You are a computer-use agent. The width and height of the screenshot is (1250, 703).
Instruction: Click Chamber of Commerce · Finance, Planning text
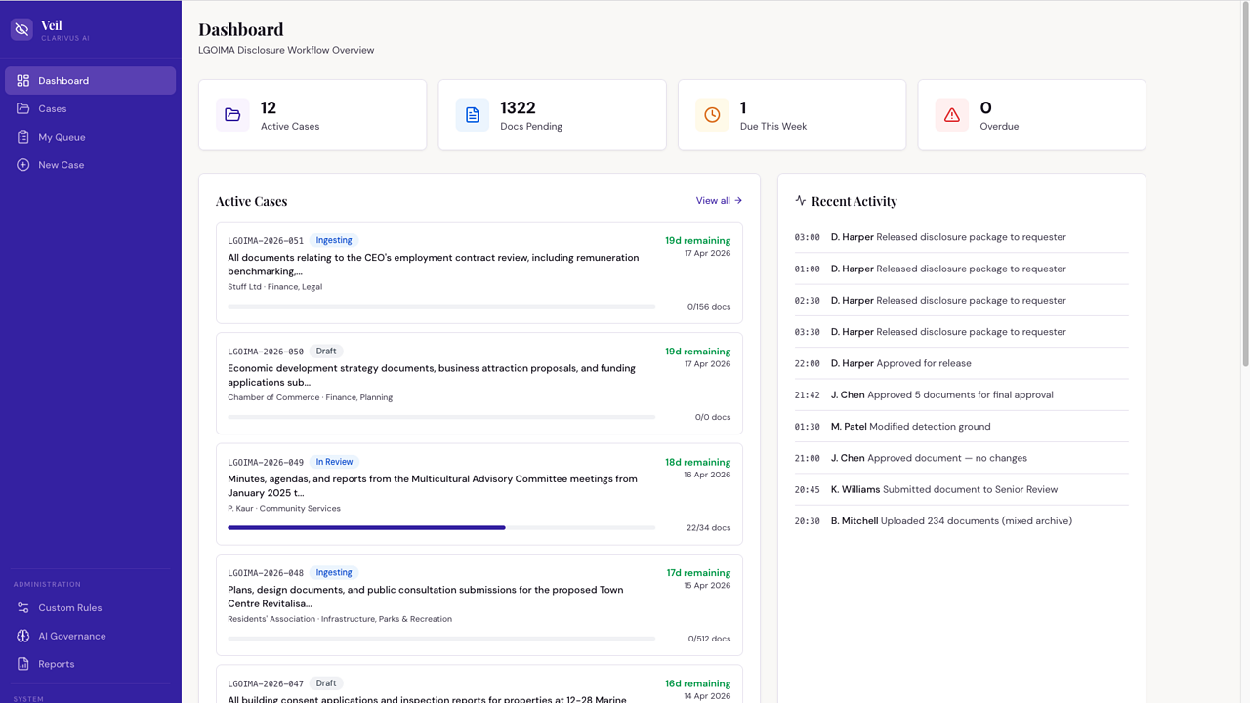point(311,397)
